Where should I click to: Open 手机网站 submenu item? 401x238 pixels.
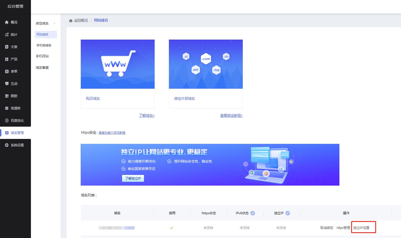[x=42, y=56]
